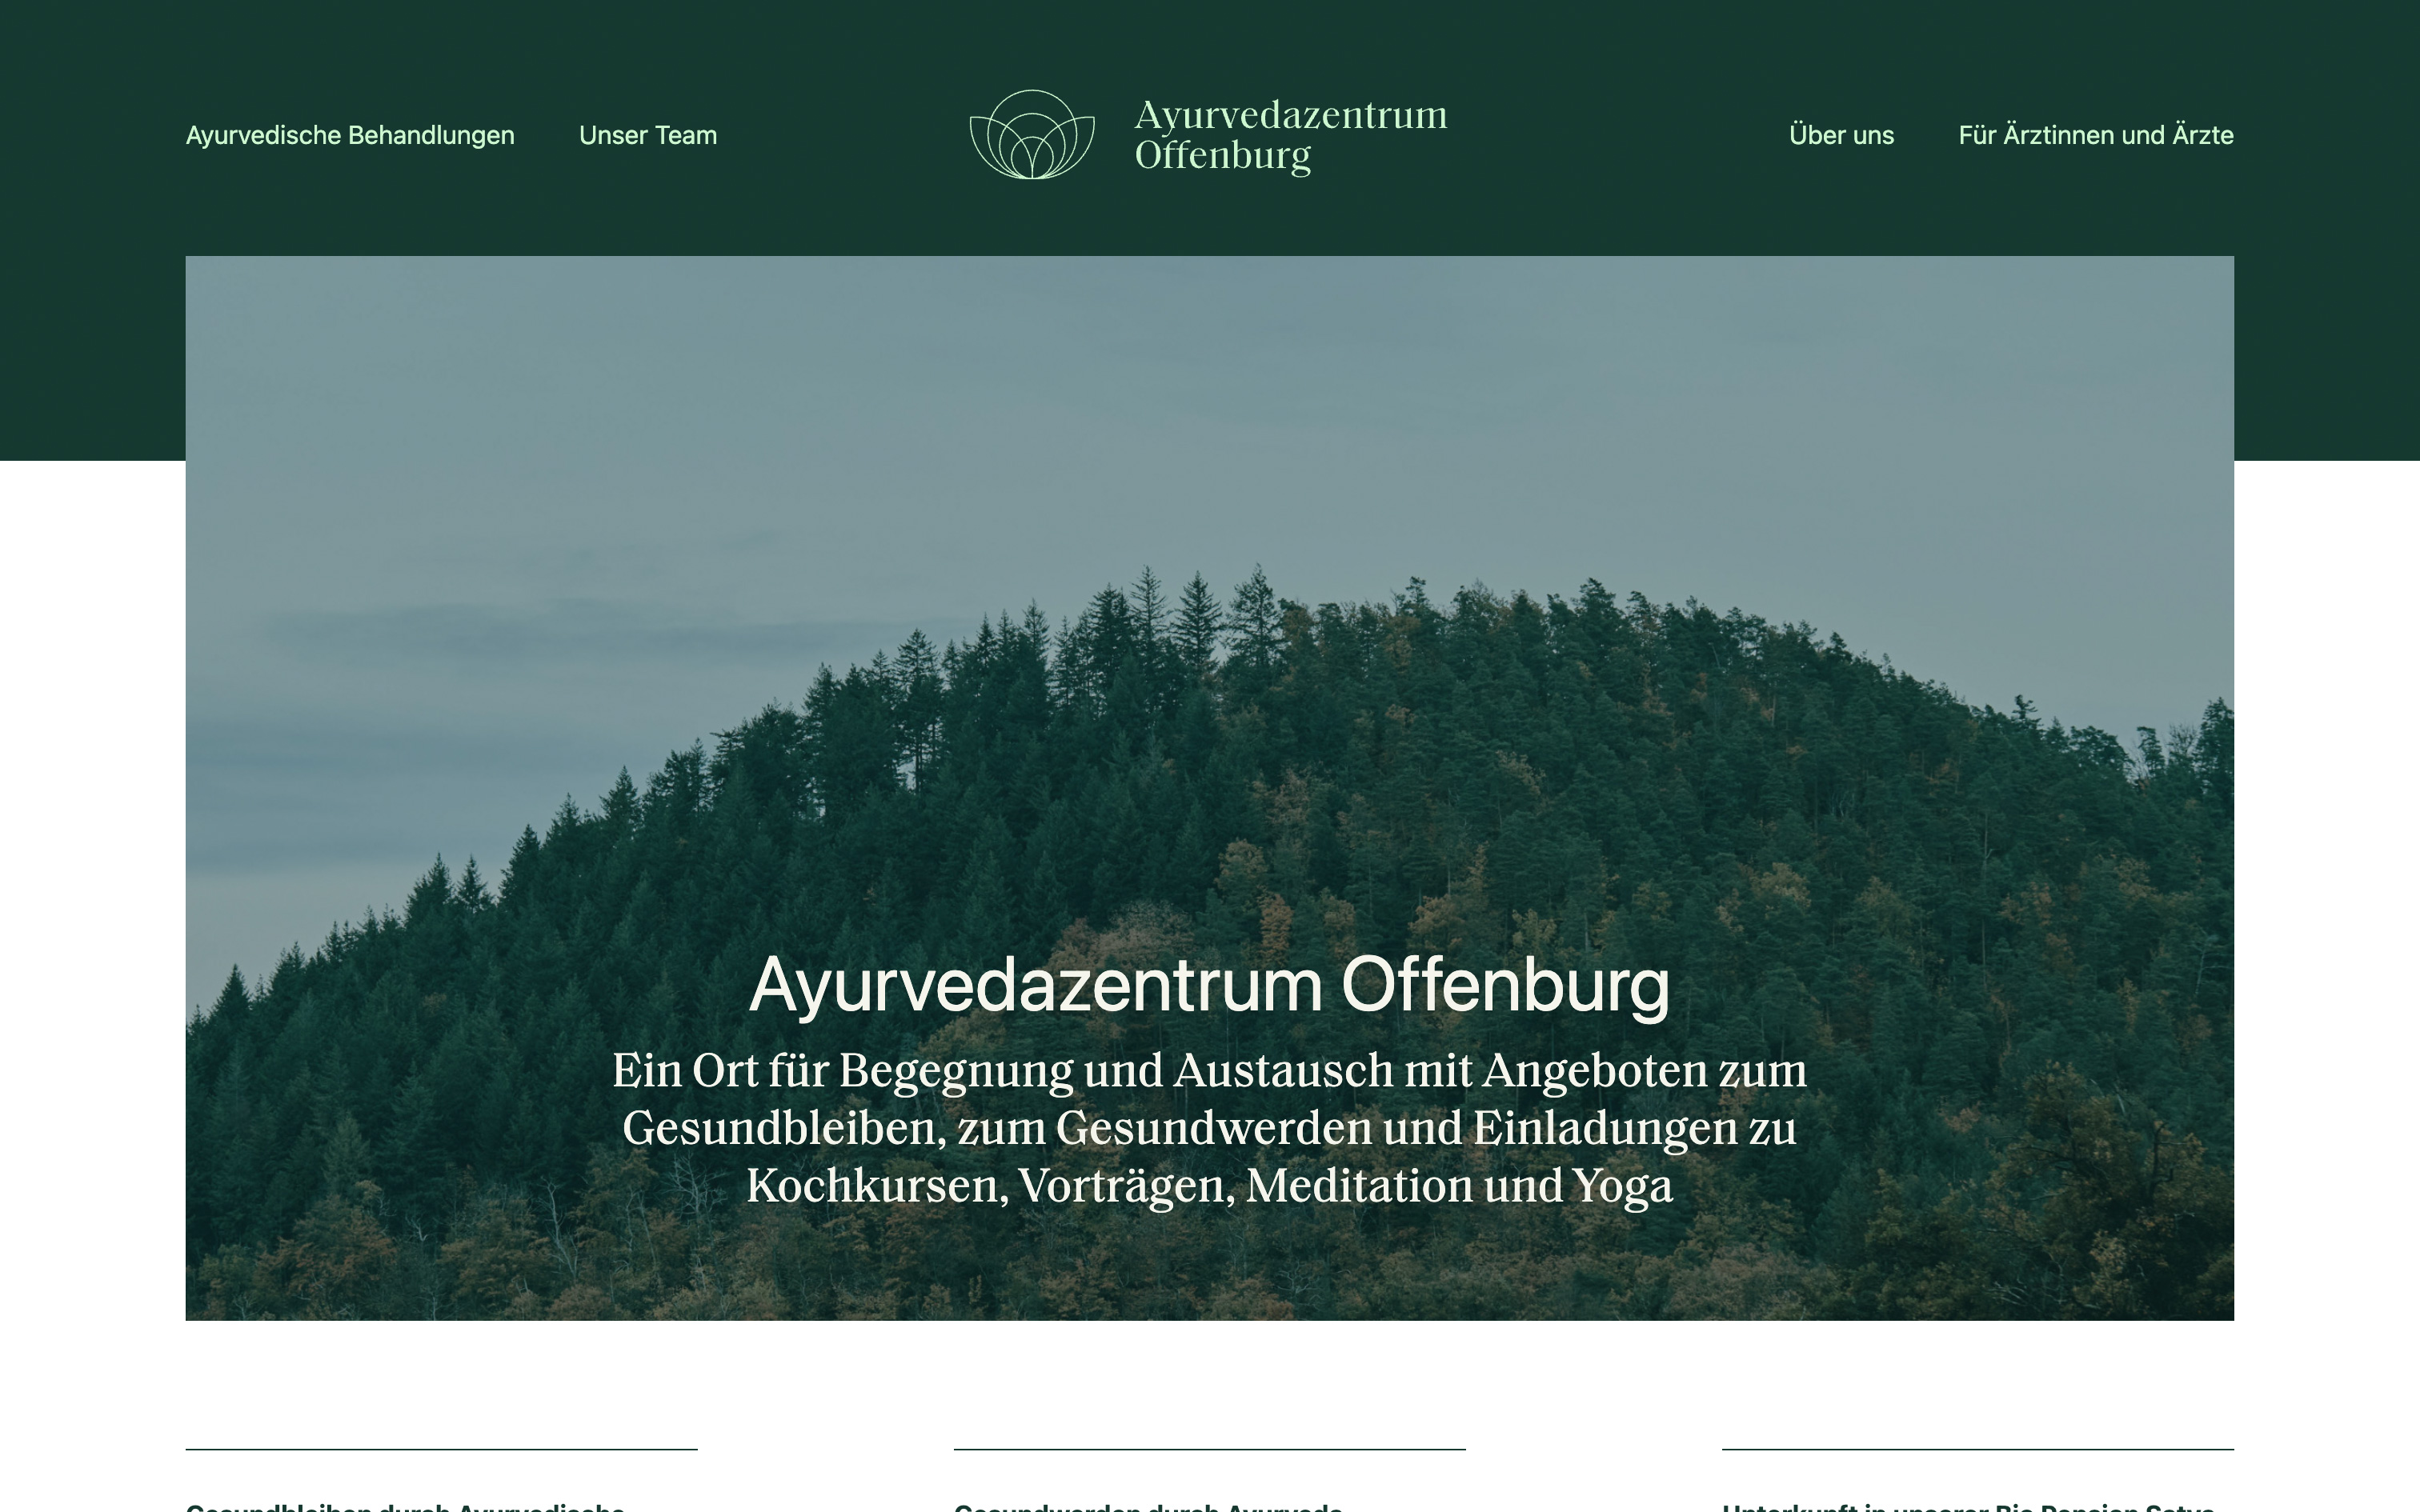The height and width of the screenshot is (1512, 2420).
Task: Click the subtitle line starting with Gesundbleiben, zum
Action: pos(1210,1129)
